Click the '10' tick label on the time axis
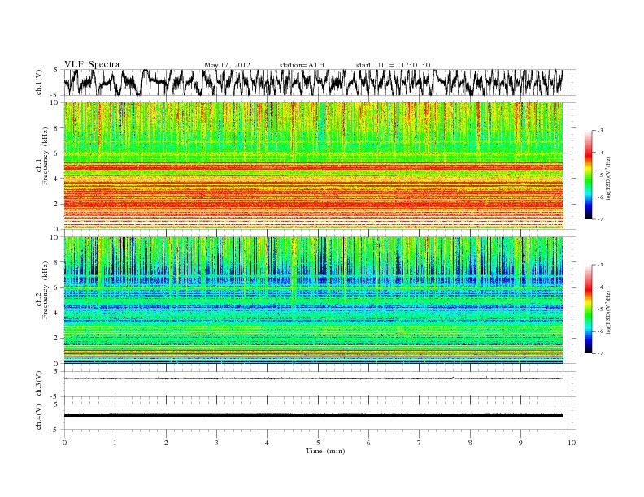 click(x=572, y=443)
